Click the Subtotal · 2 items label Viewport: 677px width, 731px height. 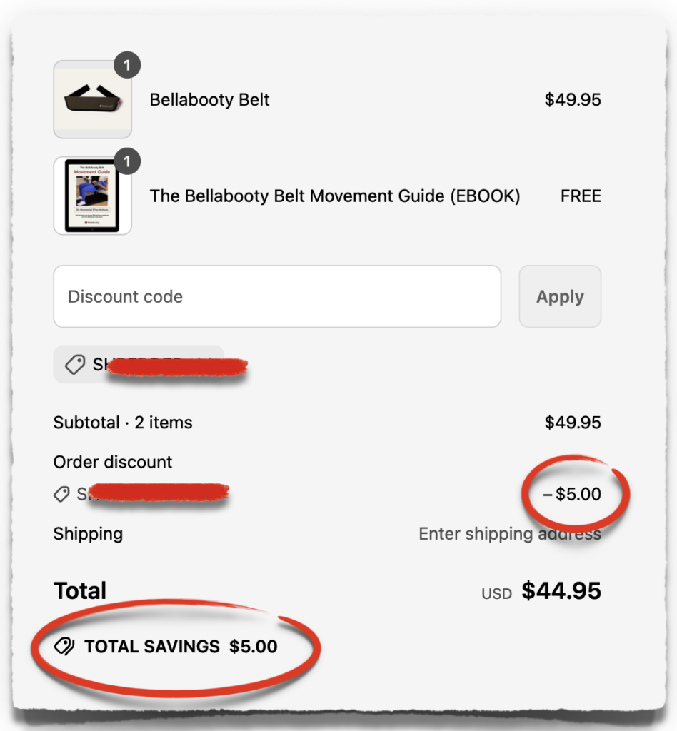tap(123, 423)
